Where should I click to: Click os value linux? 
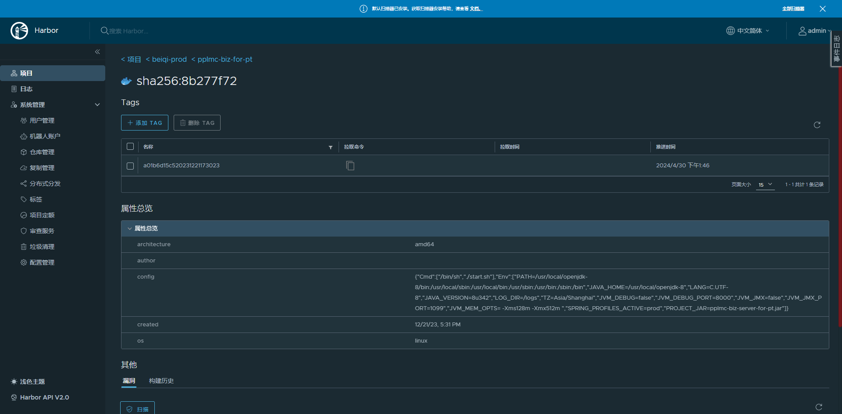point(421,341)
